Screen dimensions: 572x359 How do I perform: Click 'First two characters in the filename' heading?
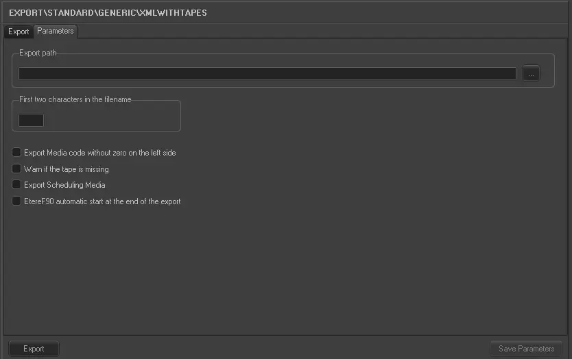coord(75,100)
